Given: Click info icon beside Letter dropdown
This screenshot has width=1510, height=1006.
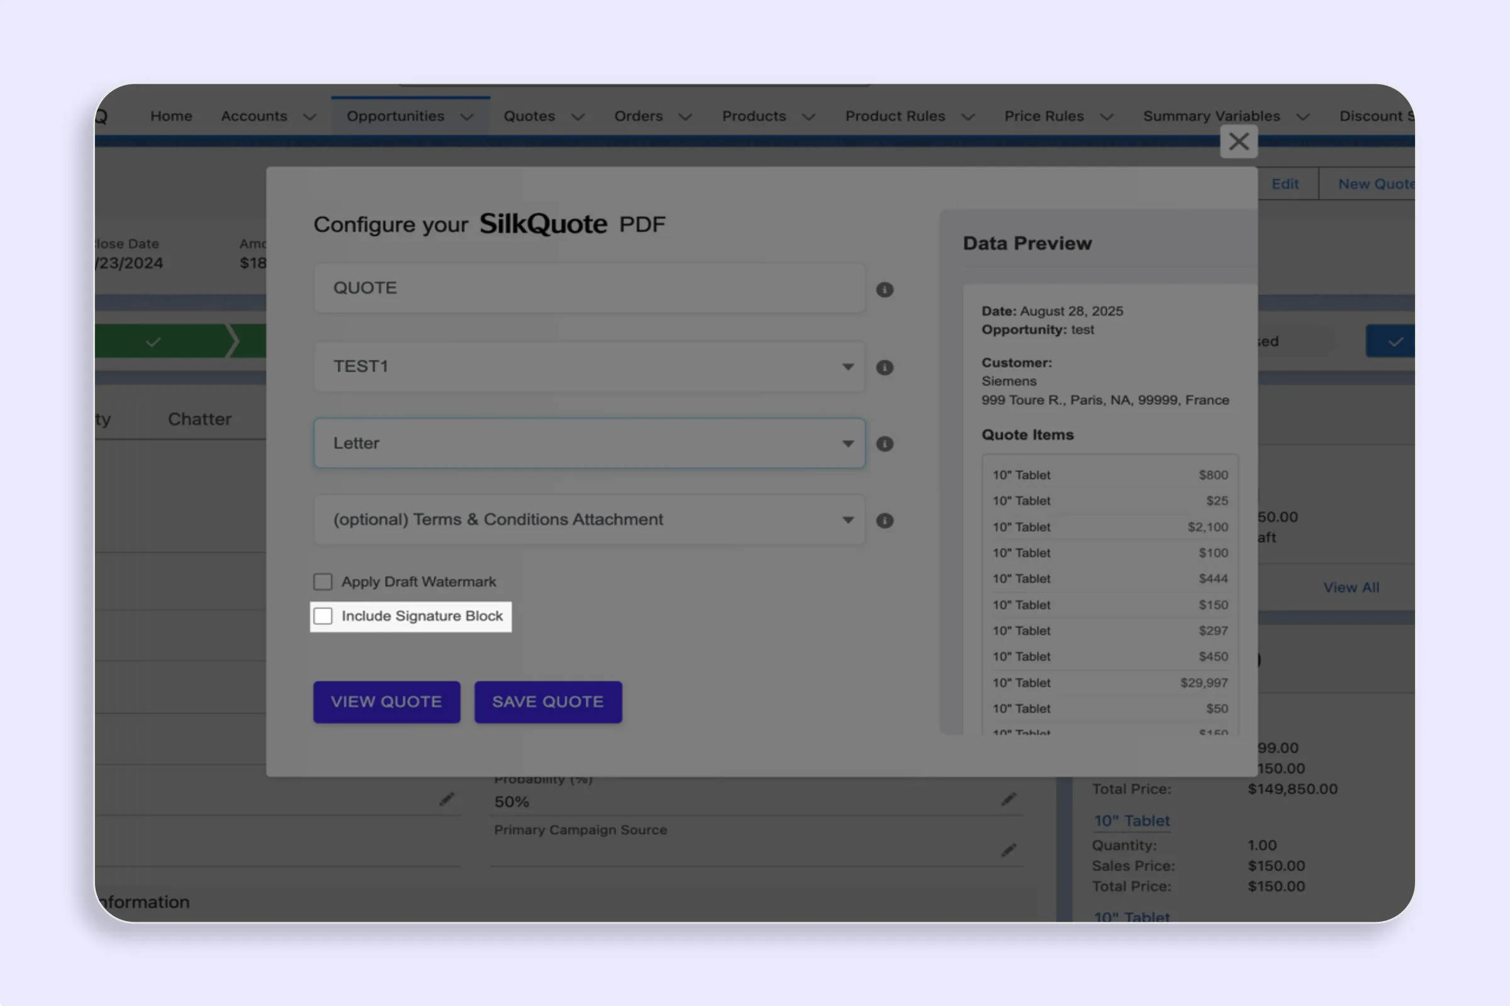Looking at the screenshot, I should (x=885, y=444).
